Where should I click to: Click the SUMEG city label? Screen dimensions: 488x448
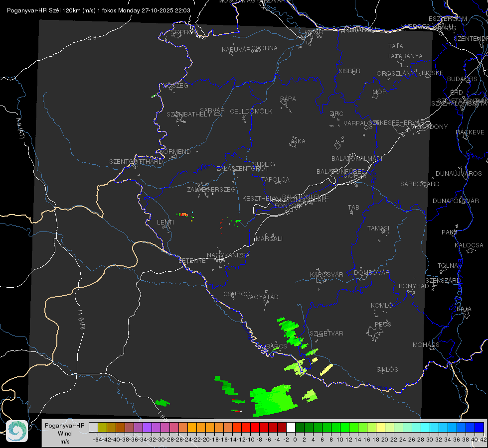(x=264, y=164)
